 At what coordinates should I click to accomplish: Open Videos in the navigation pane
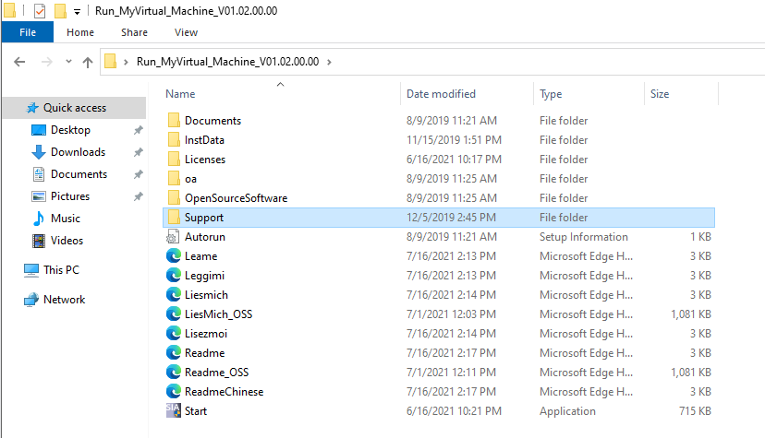click(x=67, y=241)
